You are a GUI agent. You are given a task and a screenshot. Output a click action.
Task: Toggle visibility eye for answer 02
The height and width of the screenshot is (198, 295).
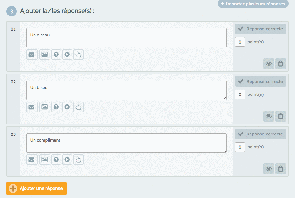pos(269,116)
